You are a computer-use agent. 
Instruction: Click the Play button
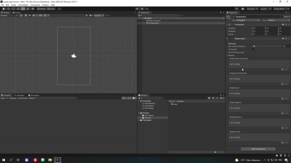pyautogui.click(x=137, y=9)
